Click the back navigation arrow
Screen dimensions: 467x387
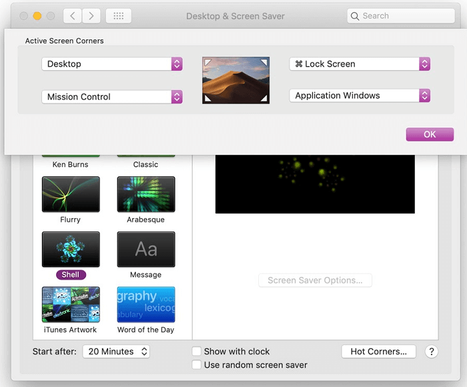tap(73, 15)
